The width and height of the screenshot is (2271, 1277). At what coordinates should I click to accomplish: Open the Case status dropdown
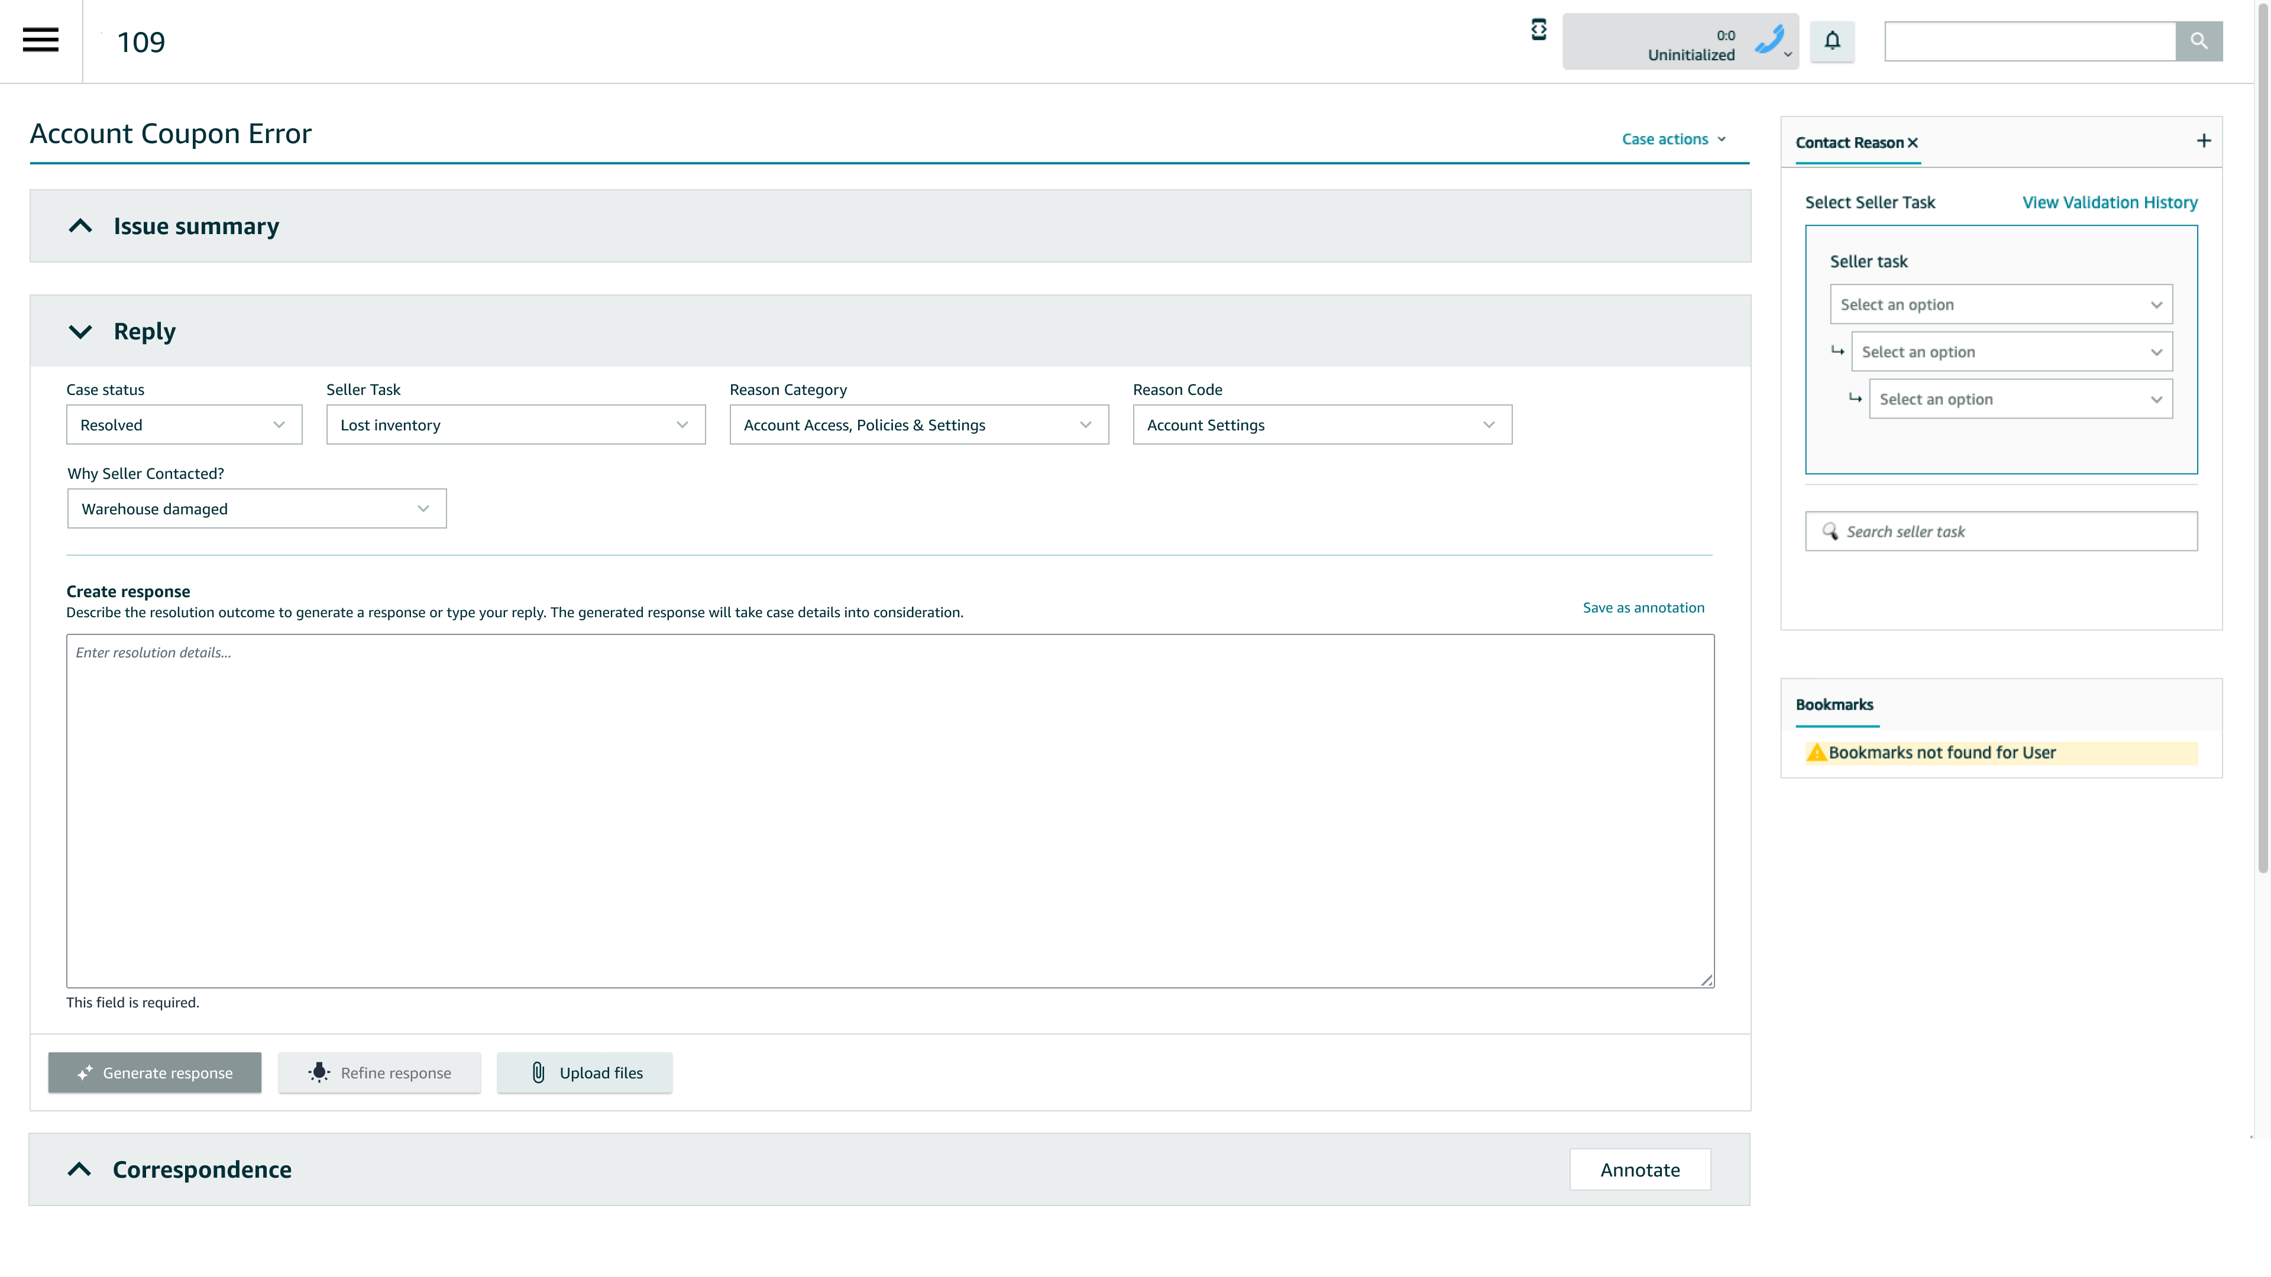click(183, 424)
